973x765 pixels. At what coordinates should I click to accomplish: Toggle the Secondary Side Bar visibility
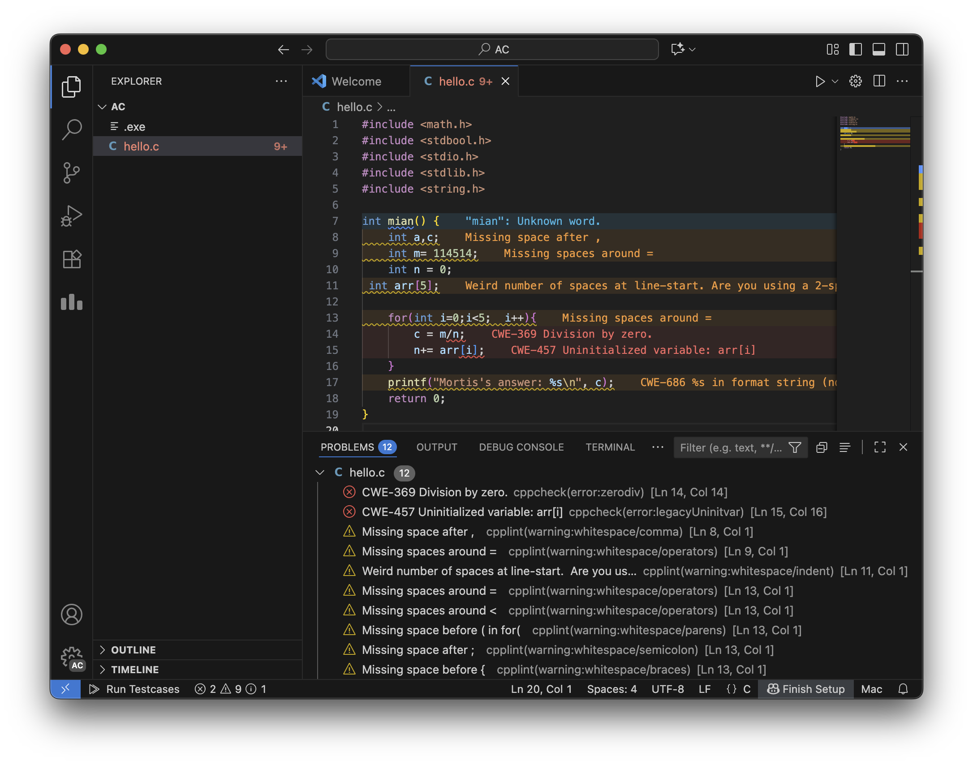[902, 49]
